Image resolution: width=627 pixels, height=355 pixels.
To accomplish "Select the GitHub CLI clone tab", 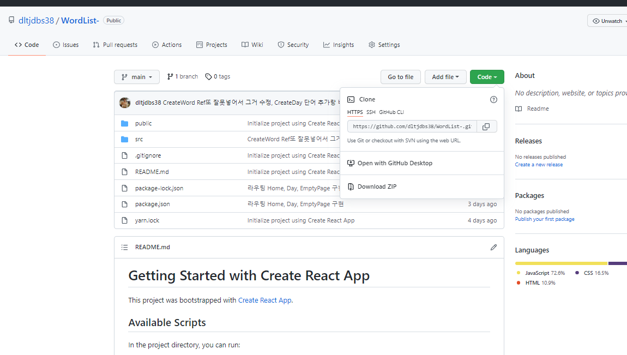I will point(391,112).
